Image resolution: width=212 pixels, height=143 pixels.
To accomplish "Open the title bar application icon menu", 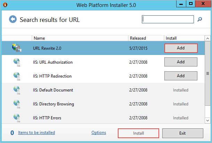I will (5, 5).
